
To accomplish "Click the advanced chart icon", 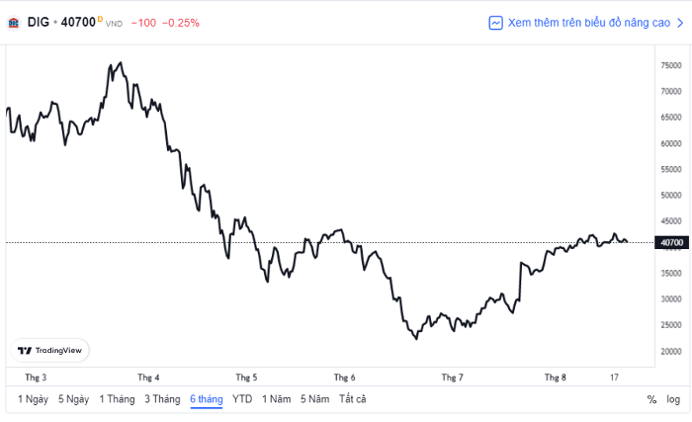I will (x=495, y=23).
